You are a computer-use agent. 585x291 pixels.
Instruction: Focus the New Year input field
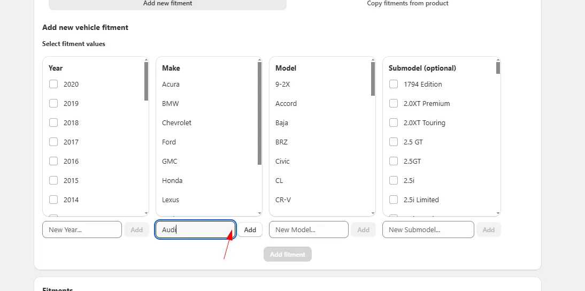[82, 230]
